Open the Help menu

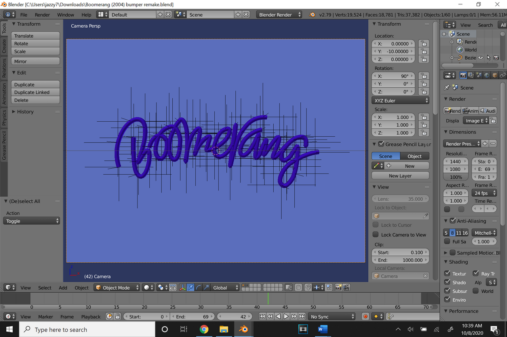(86, 15)
